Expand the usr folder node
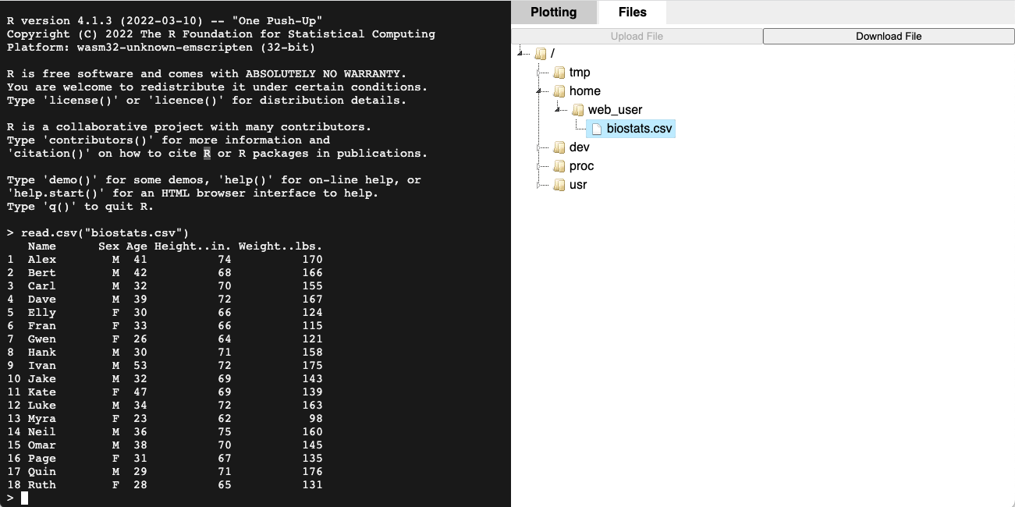Screen dimensions: 1015x507 [539, 185]
